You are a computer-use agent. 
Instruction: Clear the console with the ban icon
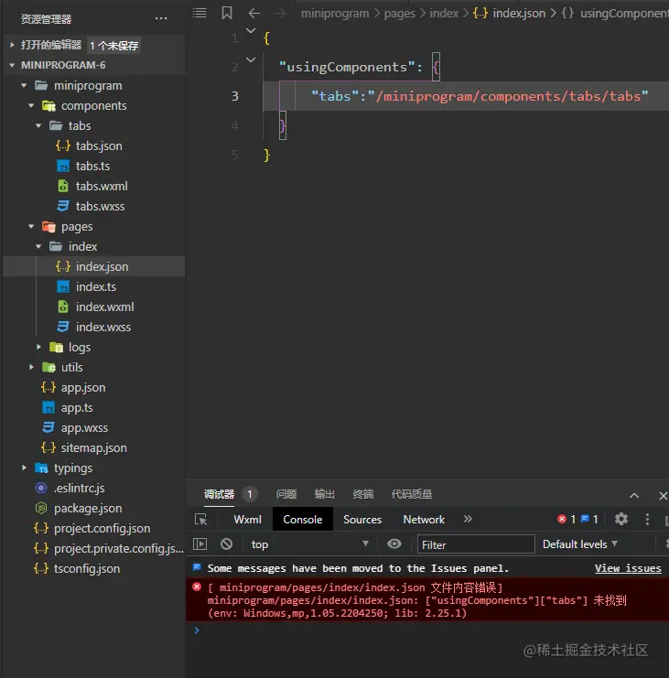pos(226,544)
